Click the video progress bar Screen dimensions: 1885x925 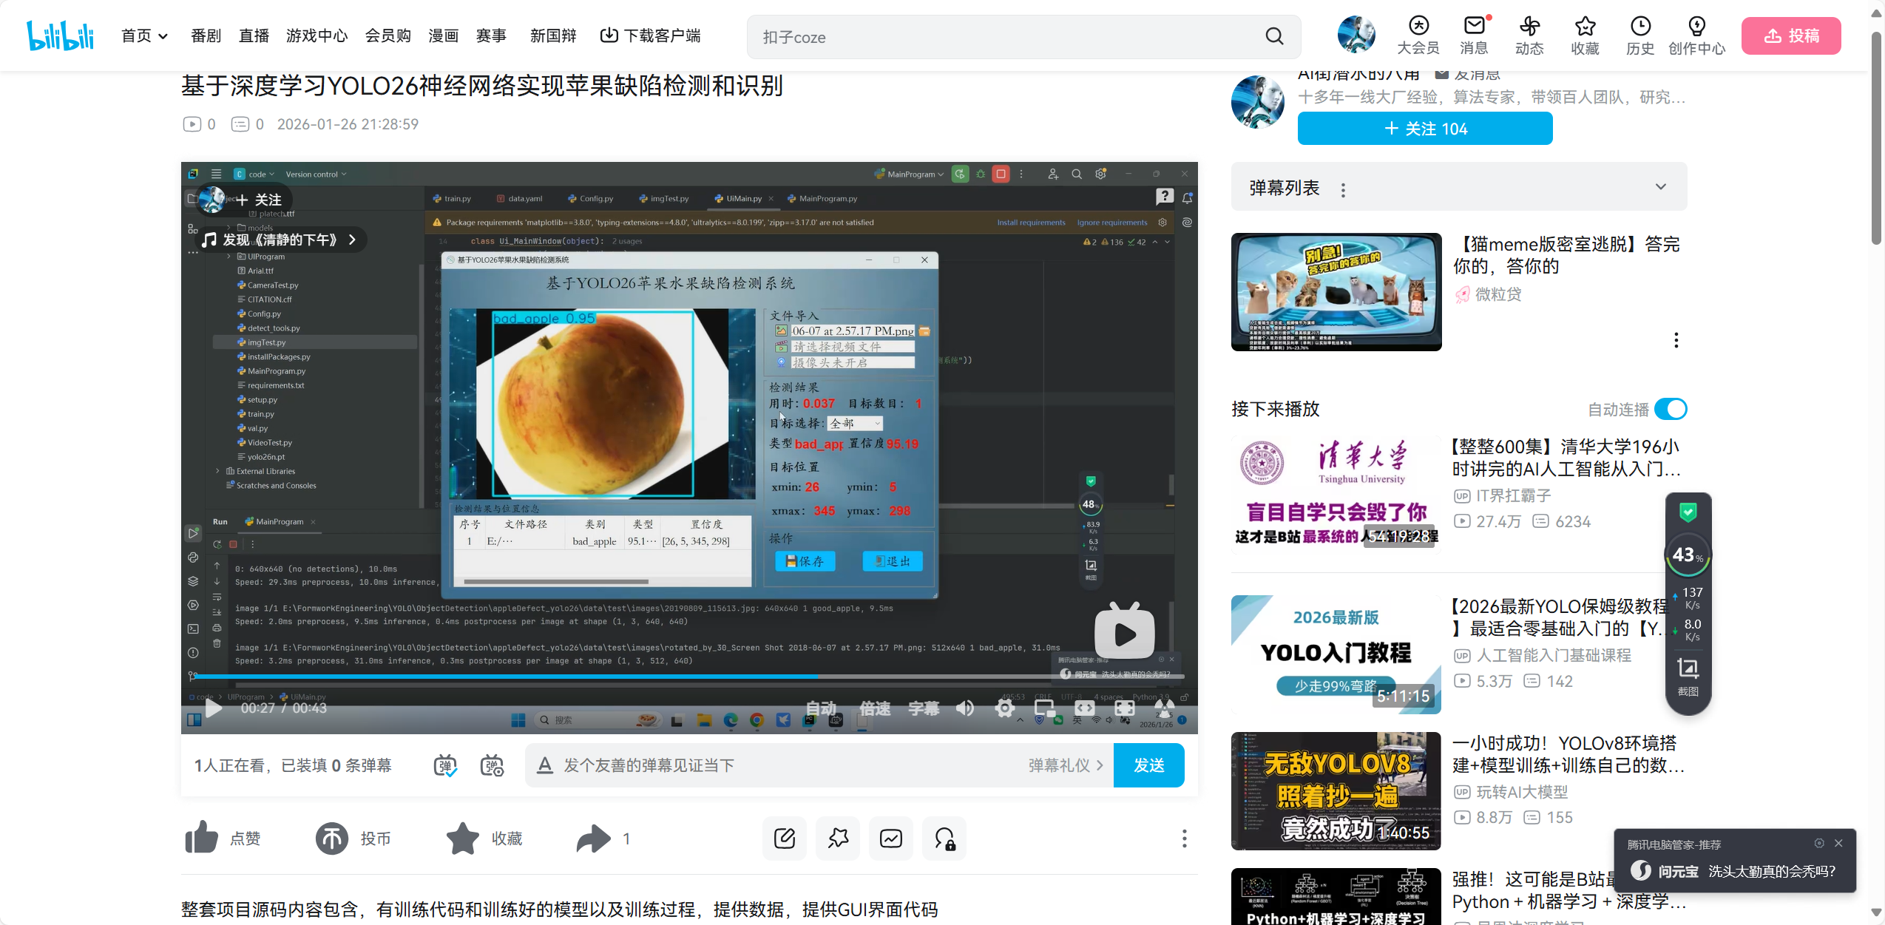tap(688, 676)
